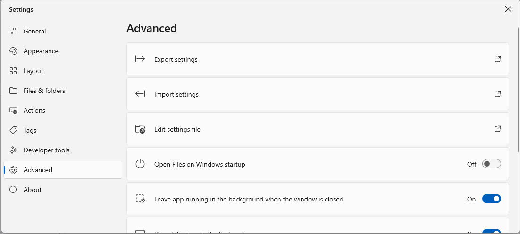Click the Layout grid icon
Viewport: 520px width, 234px height.
(13, 71)
